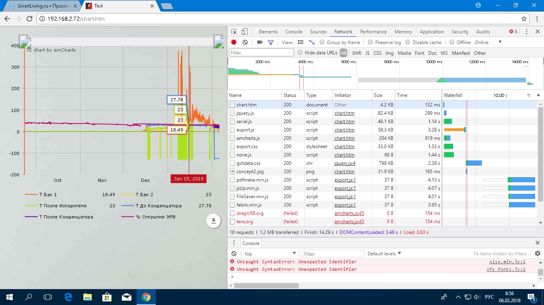Tick the Hide data URLs checkbox

coord(301,52)
